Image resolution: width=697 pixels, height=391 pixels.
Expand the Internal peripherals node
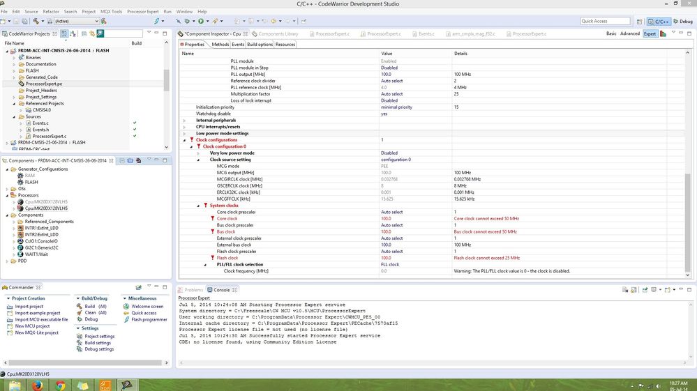185,121
